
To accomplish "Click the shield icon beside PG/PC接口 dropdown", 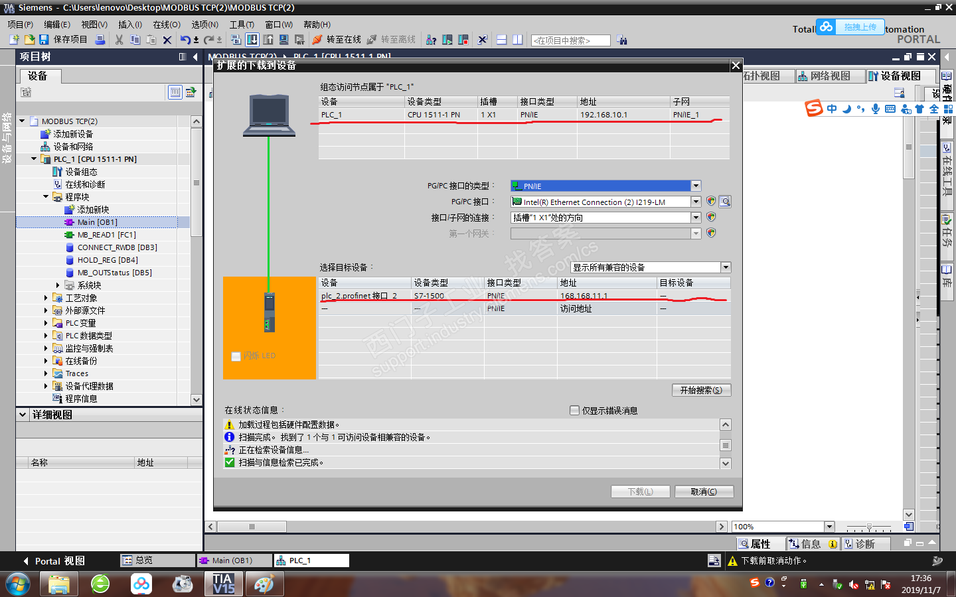I will tap(711, 201).
